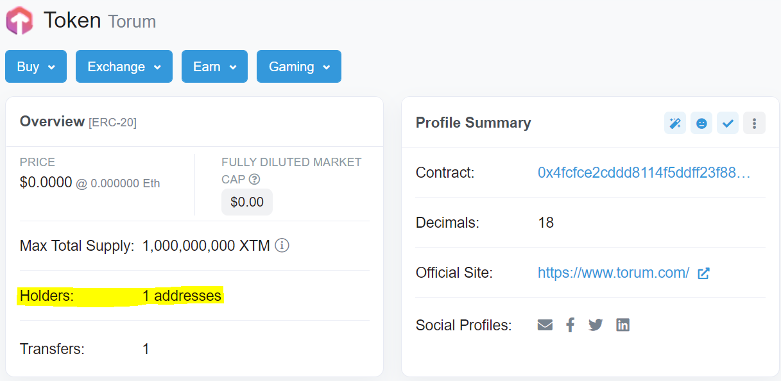Expand the Gaming dropdown
This screenshot has height=381, width=781.
[x=299, y=67]
